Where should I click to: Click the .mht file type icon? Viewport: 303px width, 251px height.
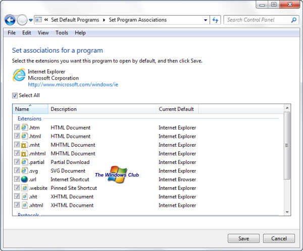tap(24, 145)
